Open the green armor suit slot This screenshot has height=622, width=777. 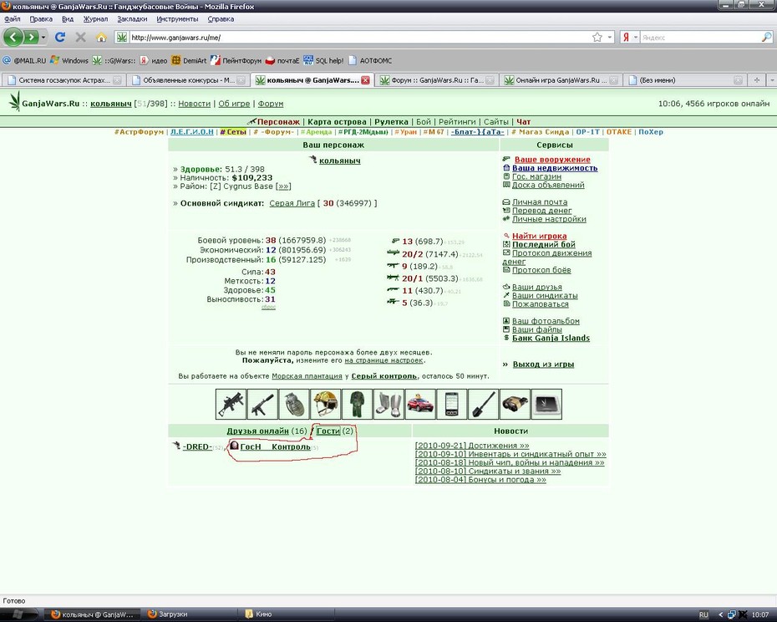click(358, 404)
